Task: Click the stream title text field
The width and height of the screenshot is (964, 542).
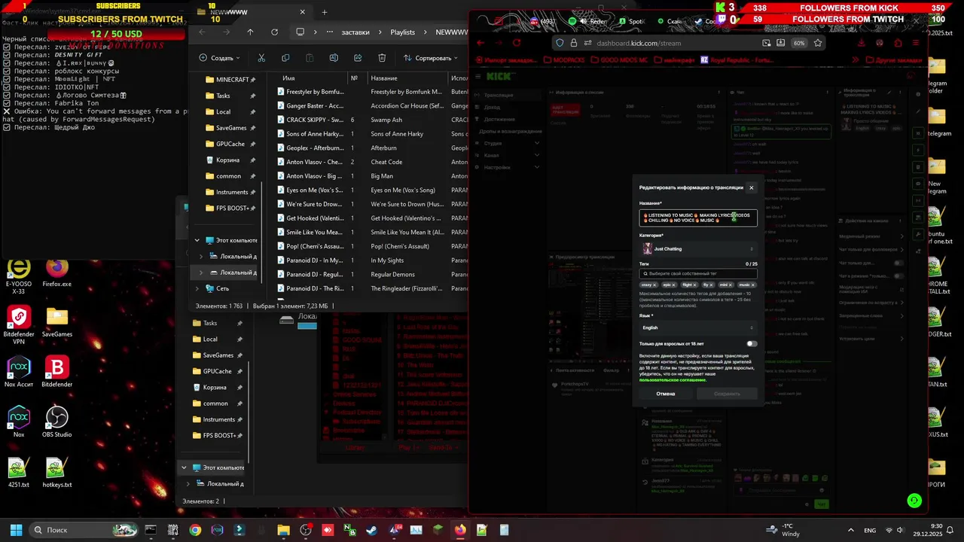Action: 698,218
